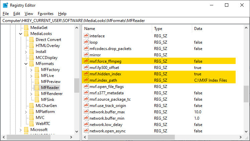This screenshot has width=250, height=141.
Task: Expand the MFFactory subkey
Action: click(31, 70)
